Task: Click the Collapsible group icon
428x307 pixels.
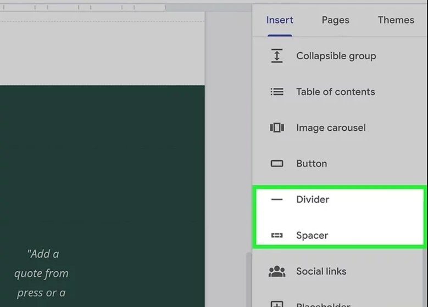Action: (x=277, y=56)
